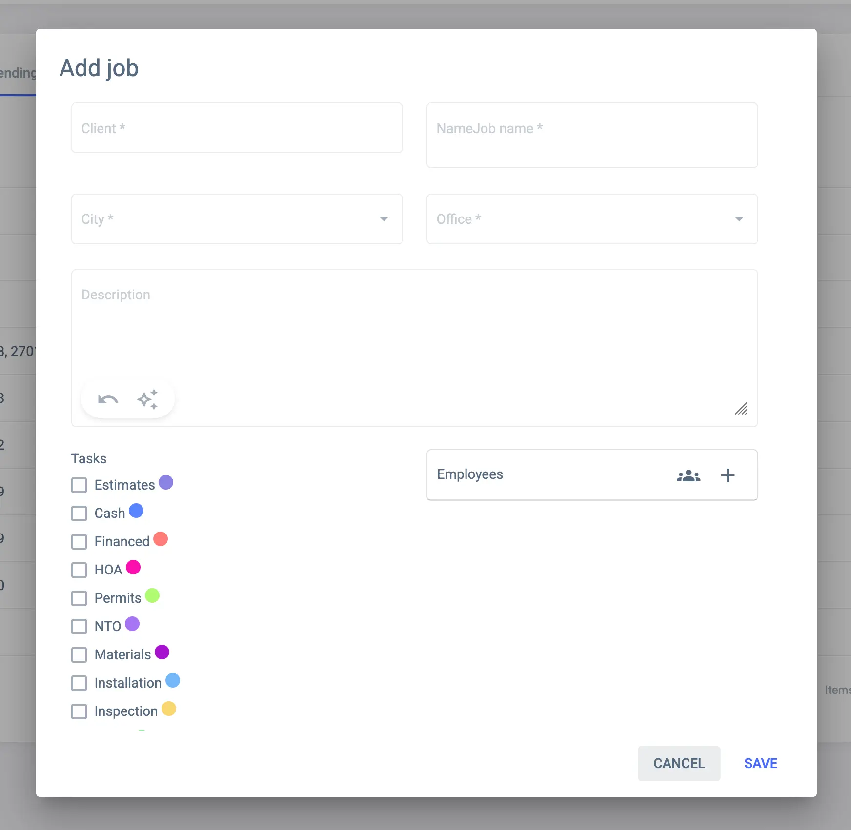Select the HOA task checkbox

(x=79, y=570)
